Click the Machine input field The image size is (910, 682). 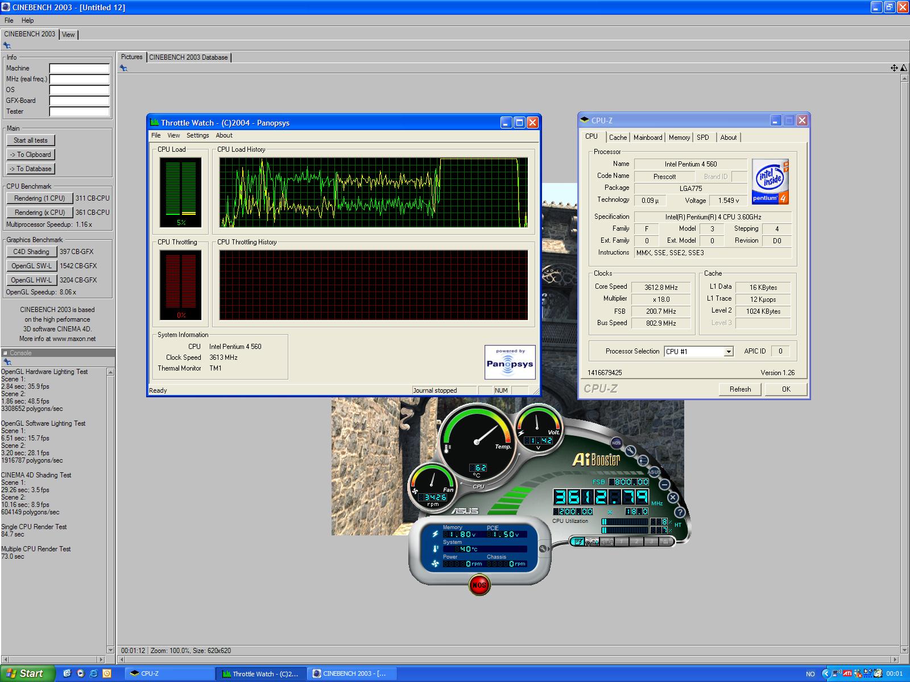[79, 68]
